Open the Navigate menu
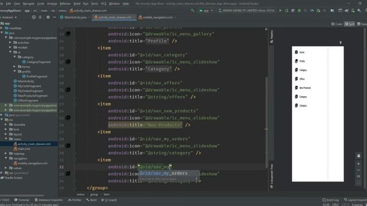This screenshot has width=367, height=206. click(x=29, y=3)
